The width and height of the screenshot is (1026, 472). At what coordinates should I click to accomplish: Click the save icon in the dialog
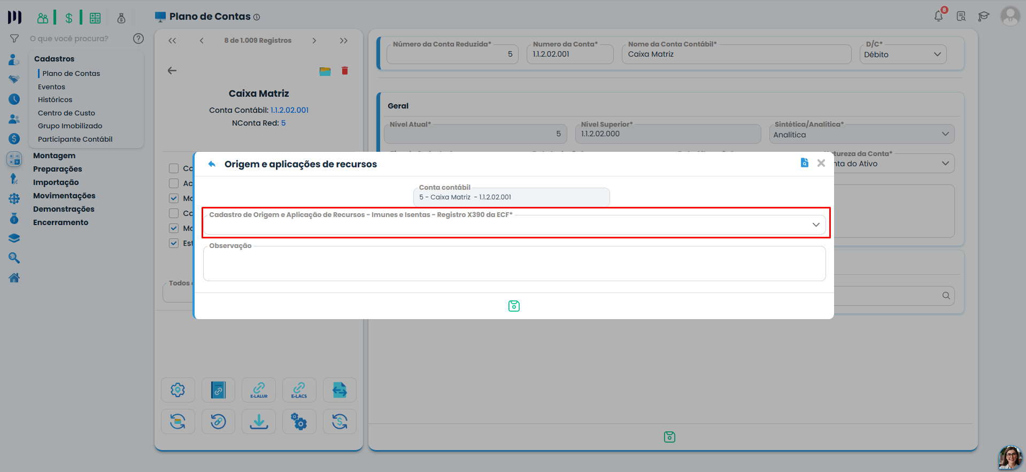514,306
